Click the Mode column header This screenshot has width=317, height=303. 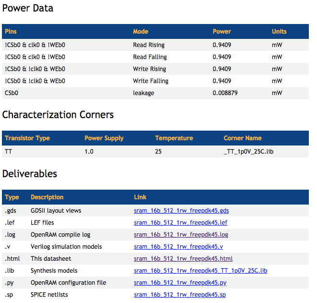coord(141,32)
